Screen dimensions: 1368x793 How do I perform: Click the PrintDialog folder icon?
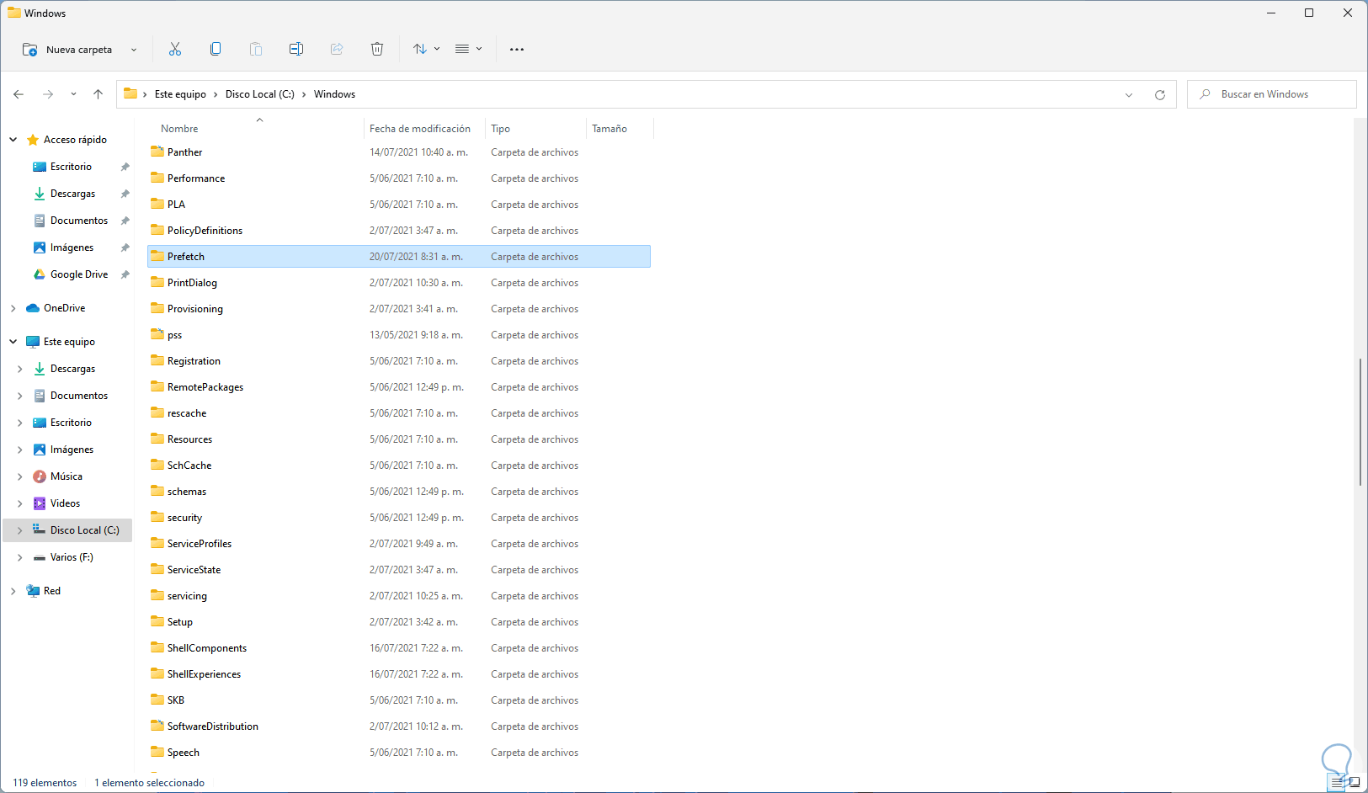tap(157, 282)
